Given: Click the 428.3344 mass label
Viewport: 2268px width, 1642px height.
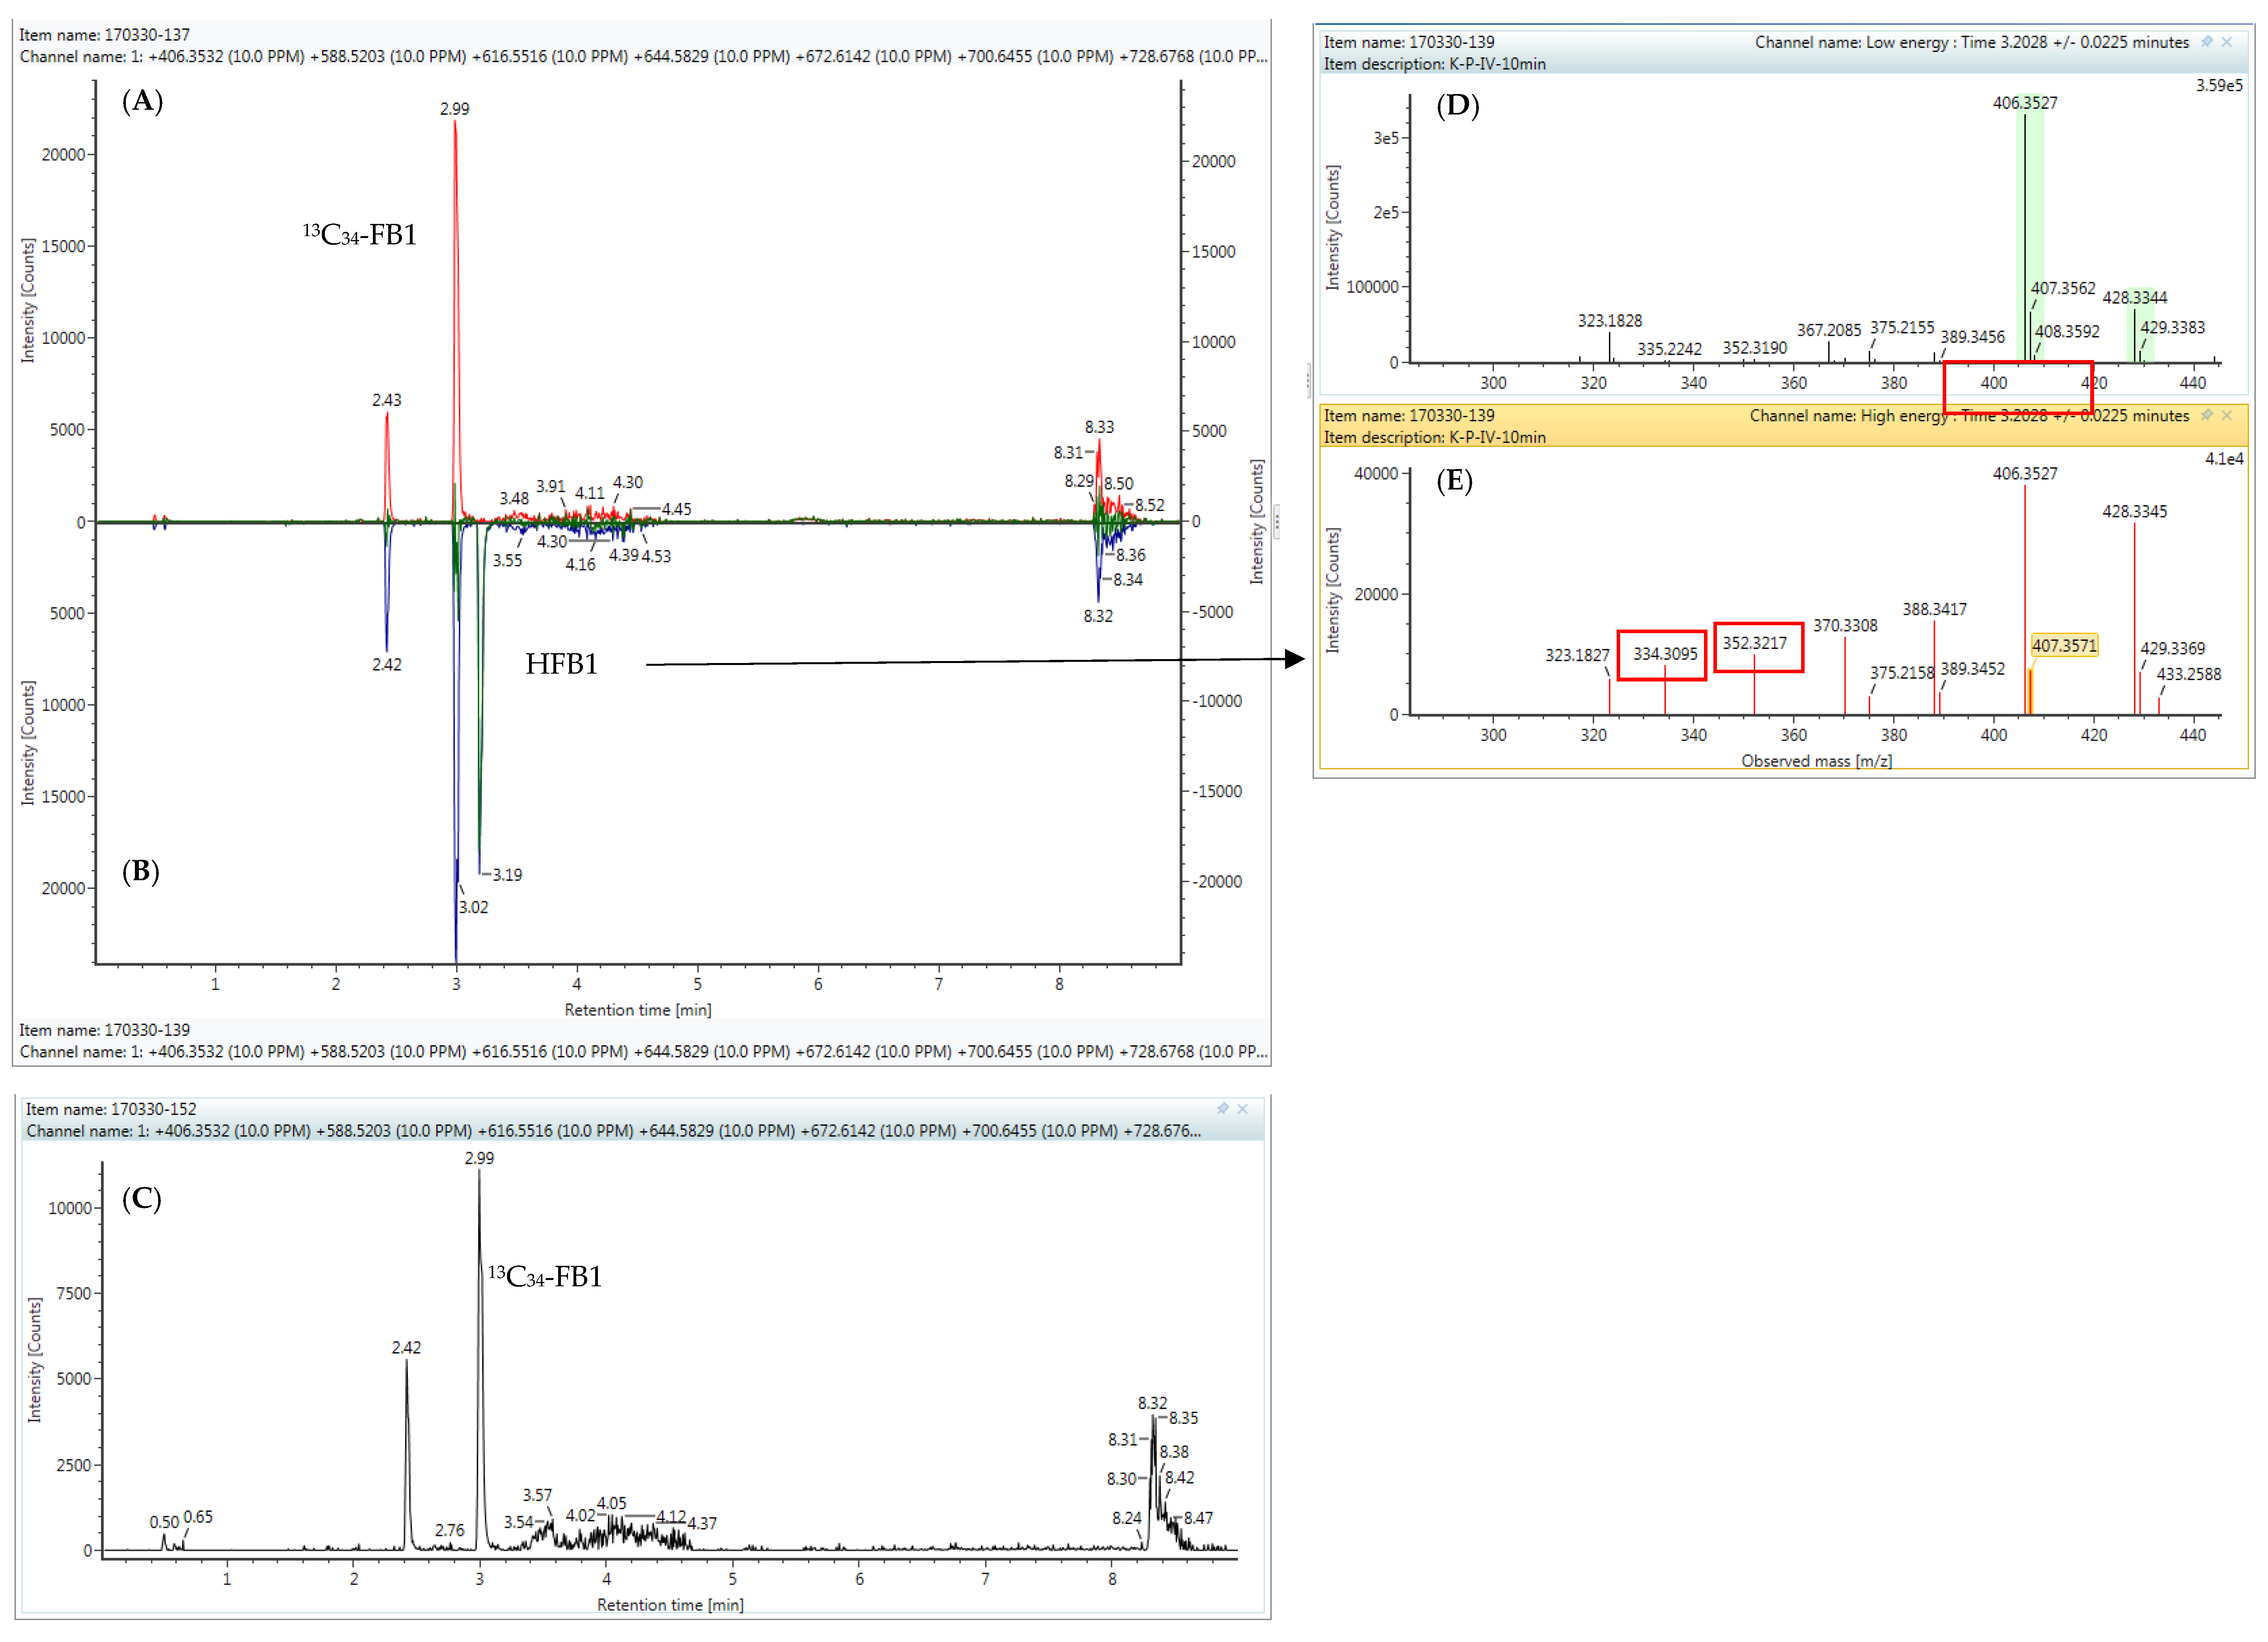Looking at the screenshot, I should [2135, 298].
